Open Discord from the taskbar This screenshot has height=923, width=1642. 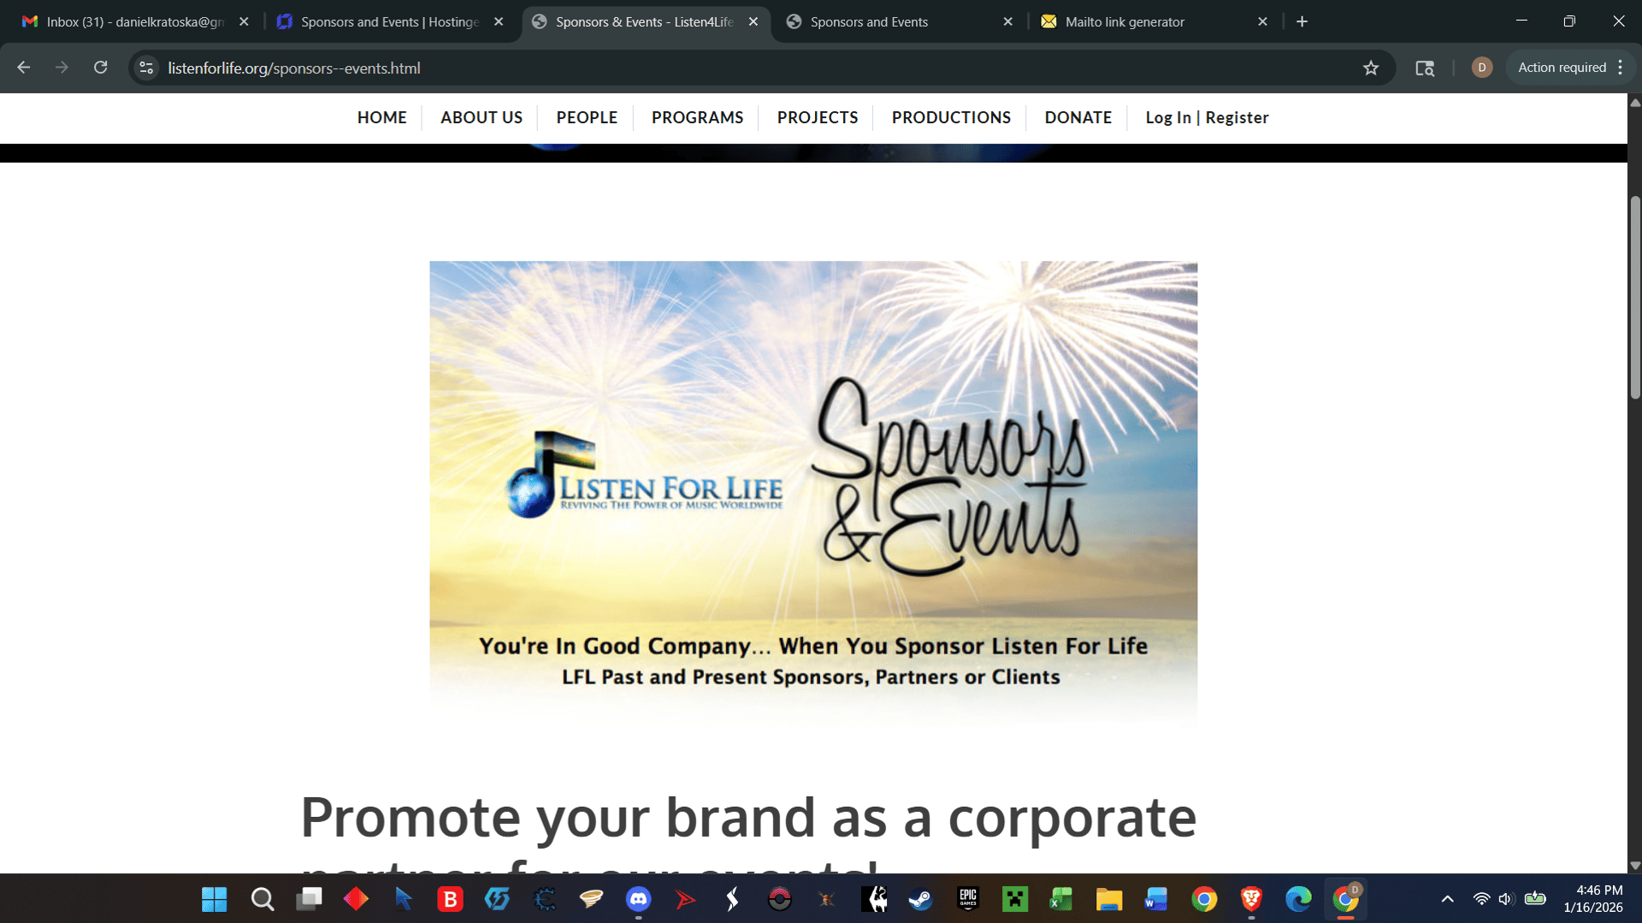click(639, 899)
